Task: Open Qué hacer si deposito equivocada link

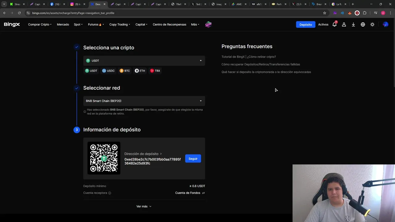Action: pyautogui.click(x=266, y=72)
